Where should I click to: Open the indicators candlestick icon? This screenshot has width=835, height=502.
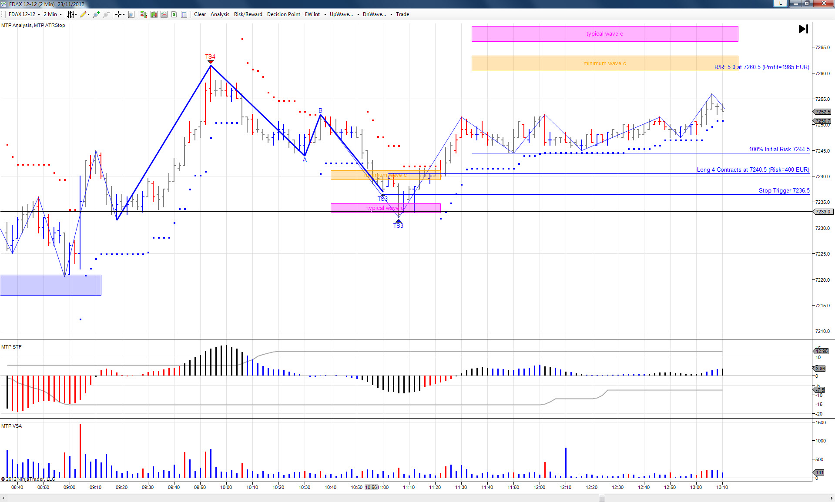(x=154, y=14)
